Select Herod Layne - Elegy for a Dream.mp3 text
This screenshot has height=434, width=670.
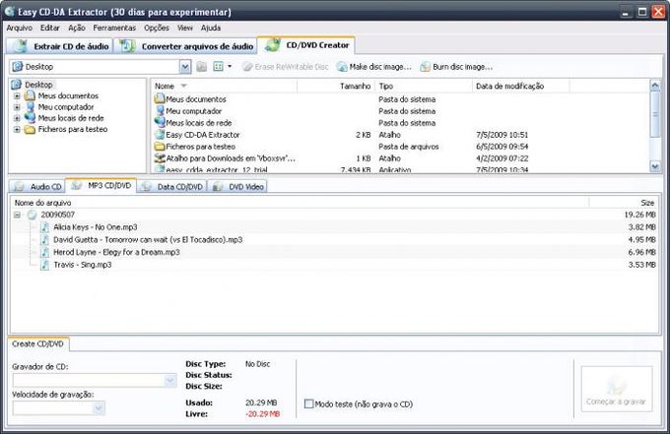coord(116,252)
